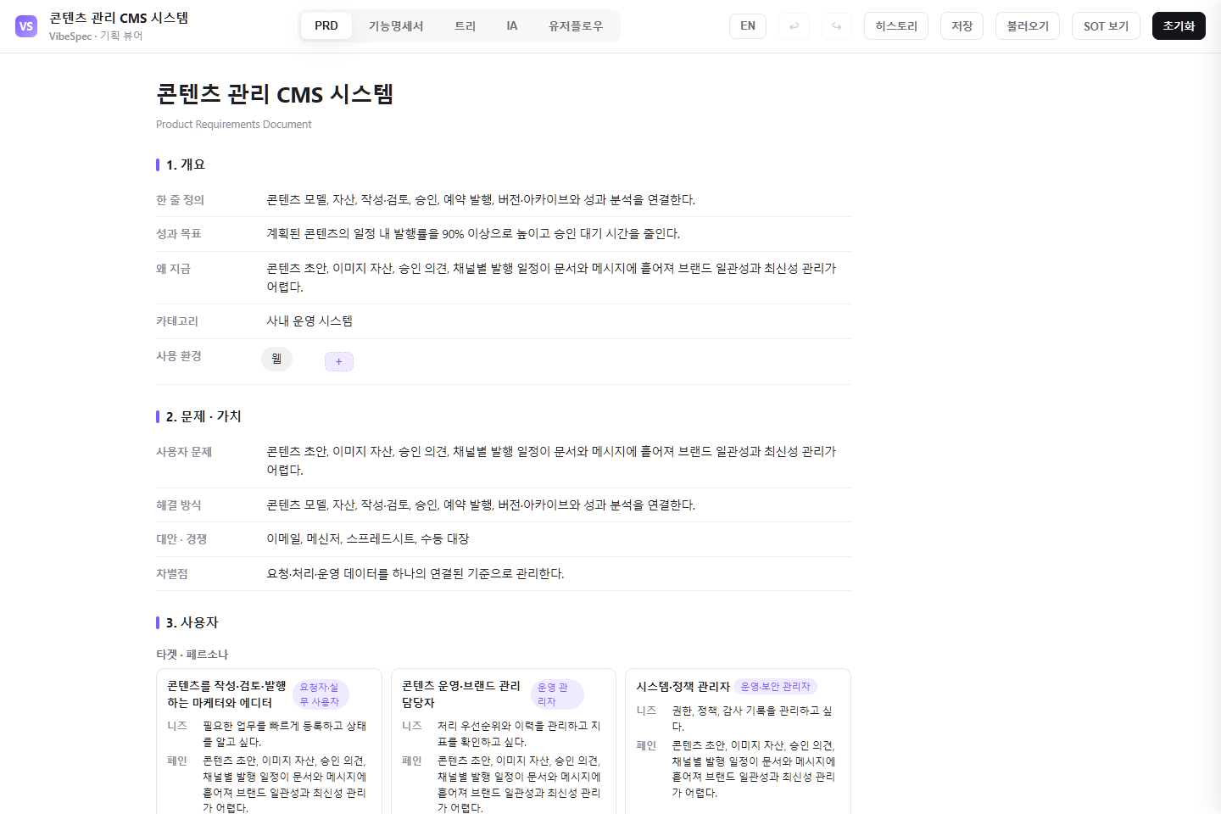
Task: Open the 트리 tab
Action: point(466,26)
